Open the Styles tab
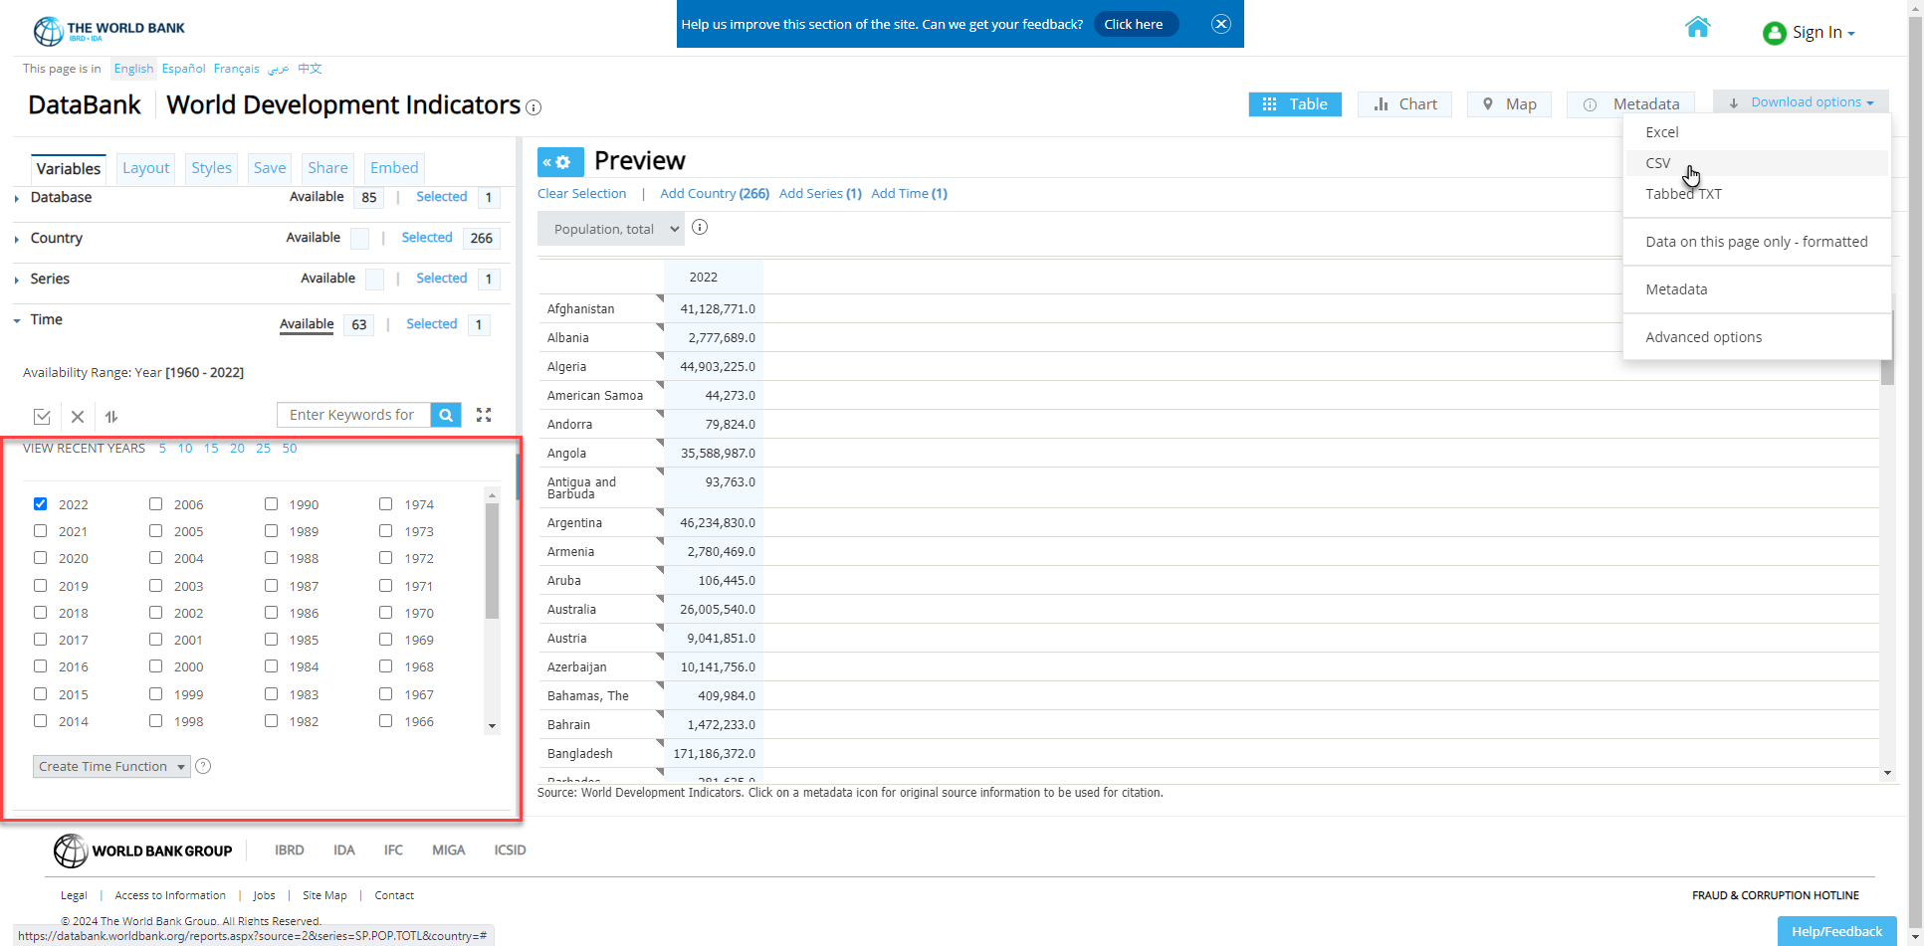The width and height of the screenshot is (1924, 946). coord(211,168)
